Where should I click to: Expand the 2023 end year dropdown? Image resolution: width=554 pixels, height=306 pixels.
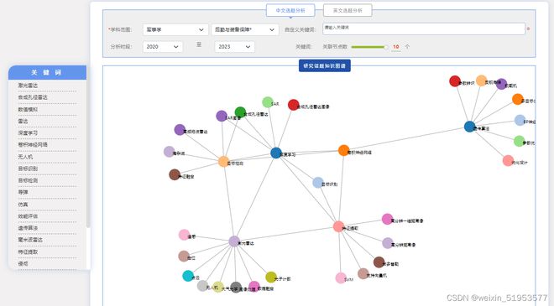point(234,47)
